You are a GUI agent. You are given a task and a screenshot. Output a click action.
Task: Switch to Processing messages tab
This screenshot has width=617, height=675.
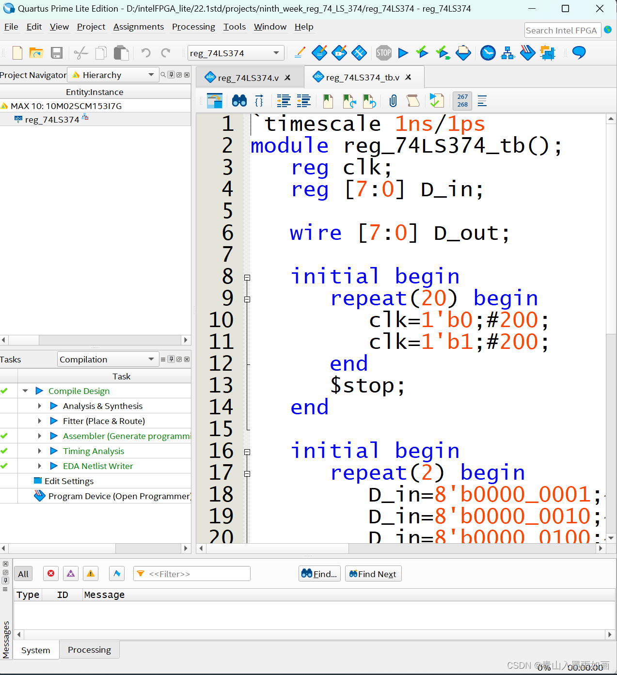(x=89, y=650)
